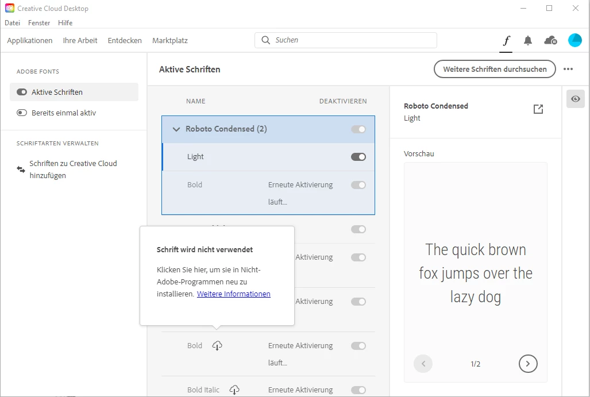Open the user profile avatar

(574, 40)
